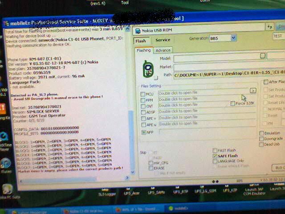The image size is (285, 214).
Task: Open the UFS_LG_GSM desktop shortcut
Action: coord(205,189)
